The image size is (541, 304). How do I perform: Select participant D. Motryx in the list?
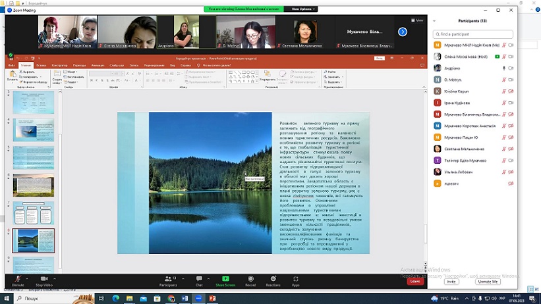pos(473,80)
